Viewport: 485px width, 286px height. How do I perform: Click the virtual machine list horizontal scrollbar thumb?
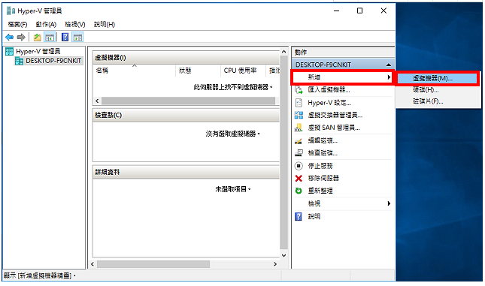coord(188,101)
